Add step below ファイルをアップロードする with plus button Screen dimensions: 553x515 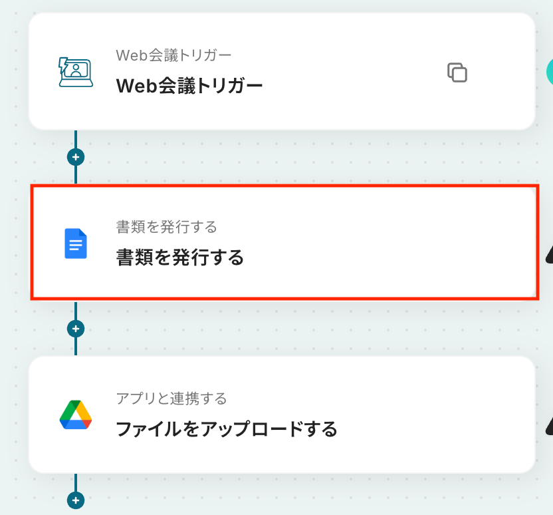(x=76, y=500)
